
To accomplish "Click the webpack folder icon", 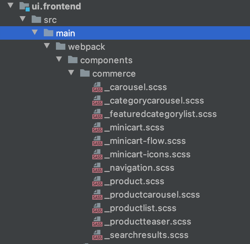I will (61, 46).
